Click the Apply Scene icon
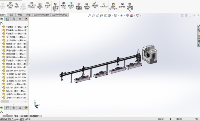The image size is (200, 121). pos(131,16)
